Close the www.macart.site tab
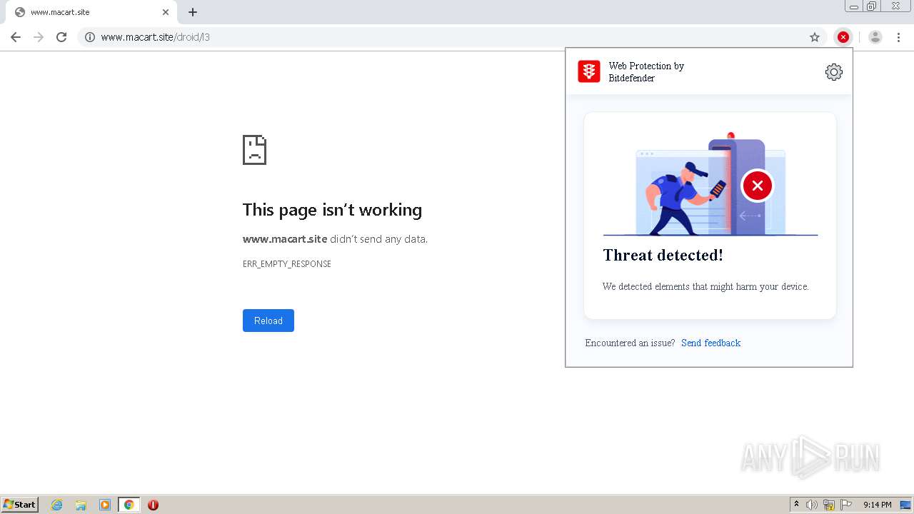 click(166, 12)
